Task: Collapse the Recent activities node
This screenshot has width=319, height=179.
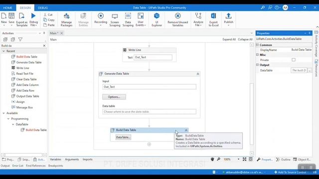Action: (x=3, y=51)
